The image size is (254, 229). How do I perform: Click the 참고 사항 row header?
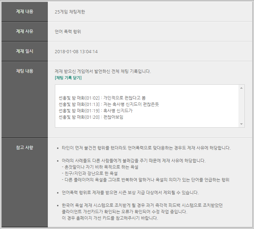coord(24,147)
